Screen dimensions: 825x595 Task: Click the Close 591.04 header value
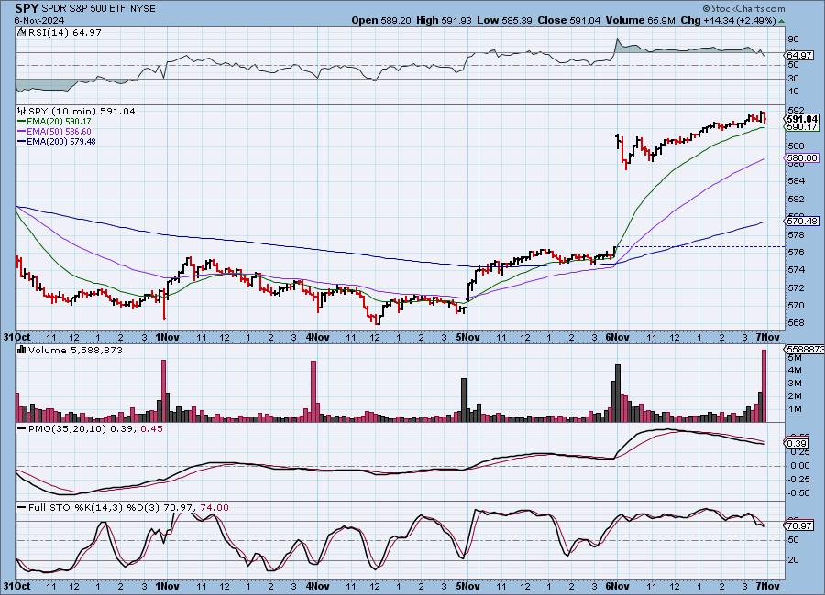(x=567, y=20)
